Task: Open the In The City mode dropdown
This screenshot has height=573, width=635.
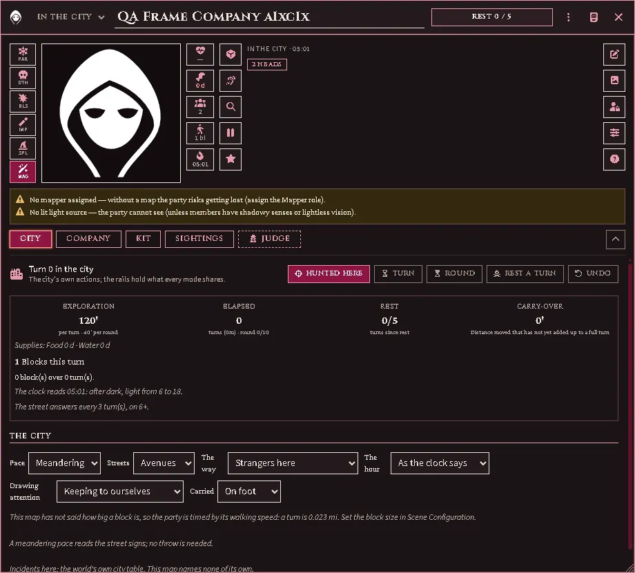Action: pyautogui.click(x=71, y=17)
